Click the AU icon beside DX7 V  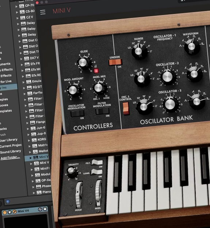point(27,58)
